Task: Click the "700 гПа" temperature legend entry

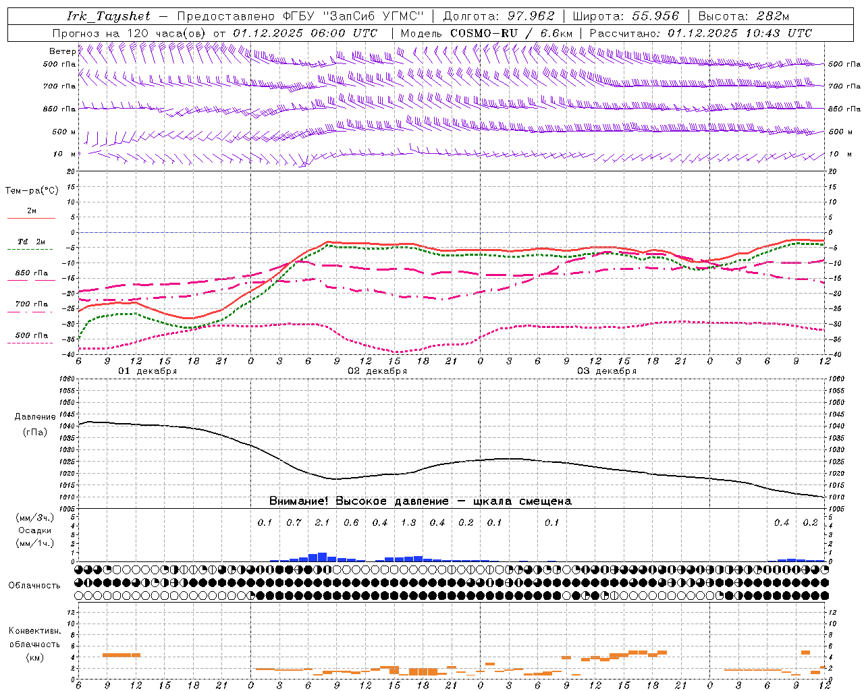Action: click(32, 304)
